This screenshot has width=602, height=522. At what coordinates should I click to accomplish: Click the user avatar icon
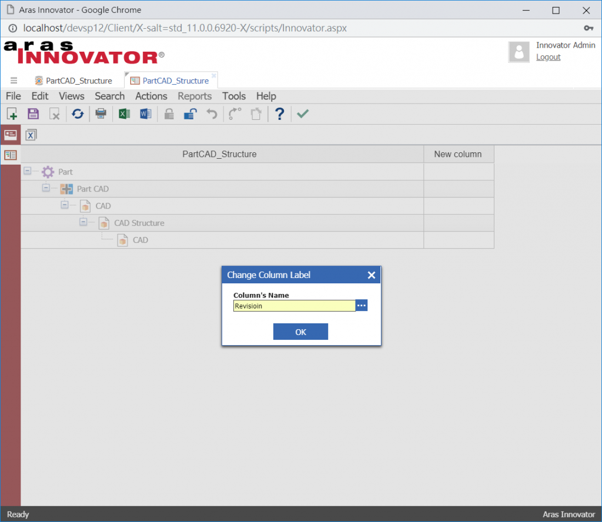coord(519,52)
